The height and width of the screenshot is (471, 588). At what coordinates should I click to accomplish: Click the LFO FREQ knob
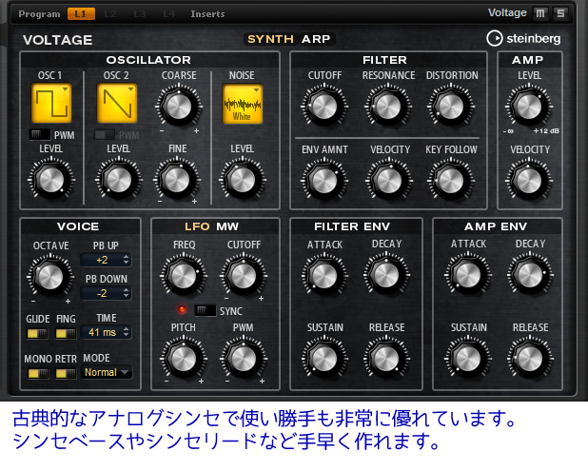[x=184, y=276]
